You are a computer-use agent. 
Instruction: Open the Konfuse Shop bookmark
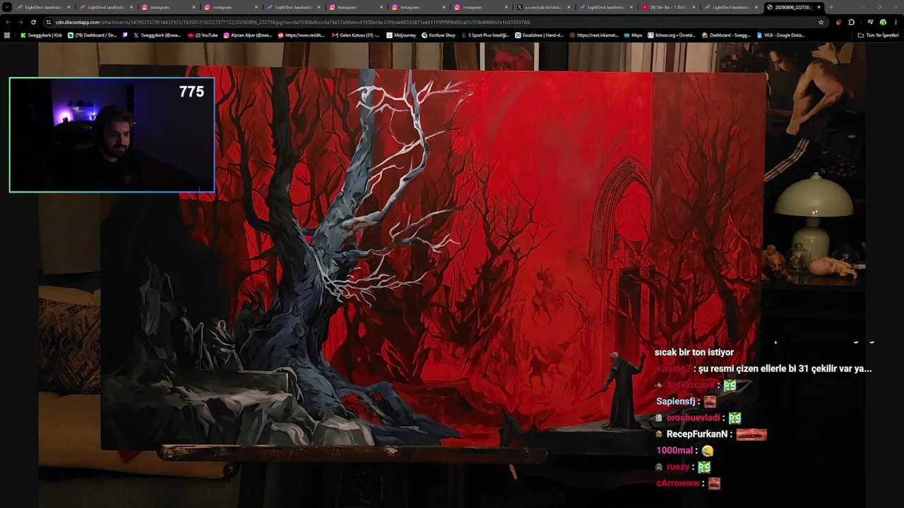(439, 35)
